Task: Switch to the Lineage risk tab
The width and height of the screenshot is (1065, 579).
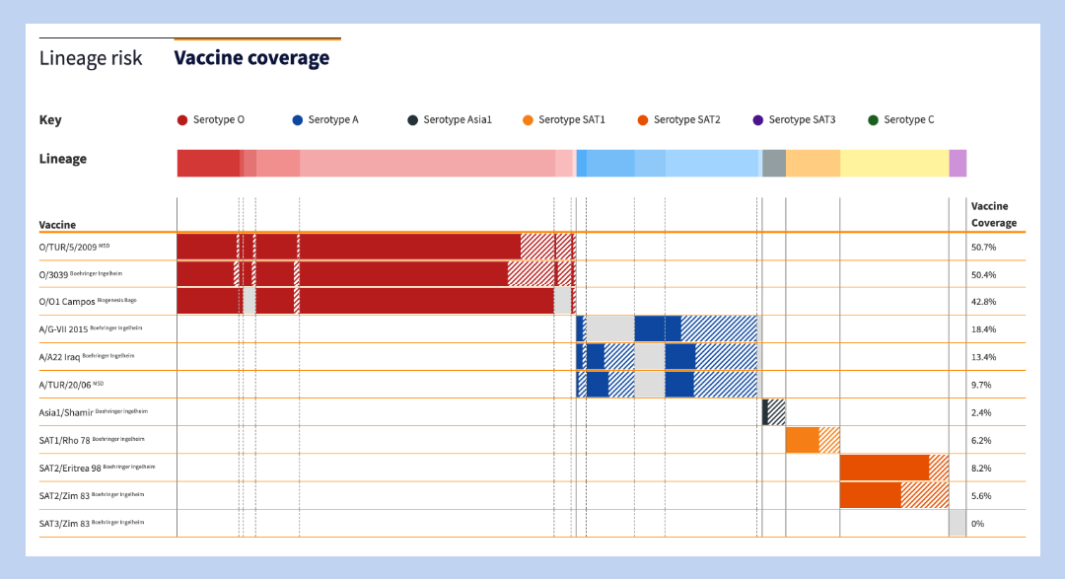Action: coord(91,58)
